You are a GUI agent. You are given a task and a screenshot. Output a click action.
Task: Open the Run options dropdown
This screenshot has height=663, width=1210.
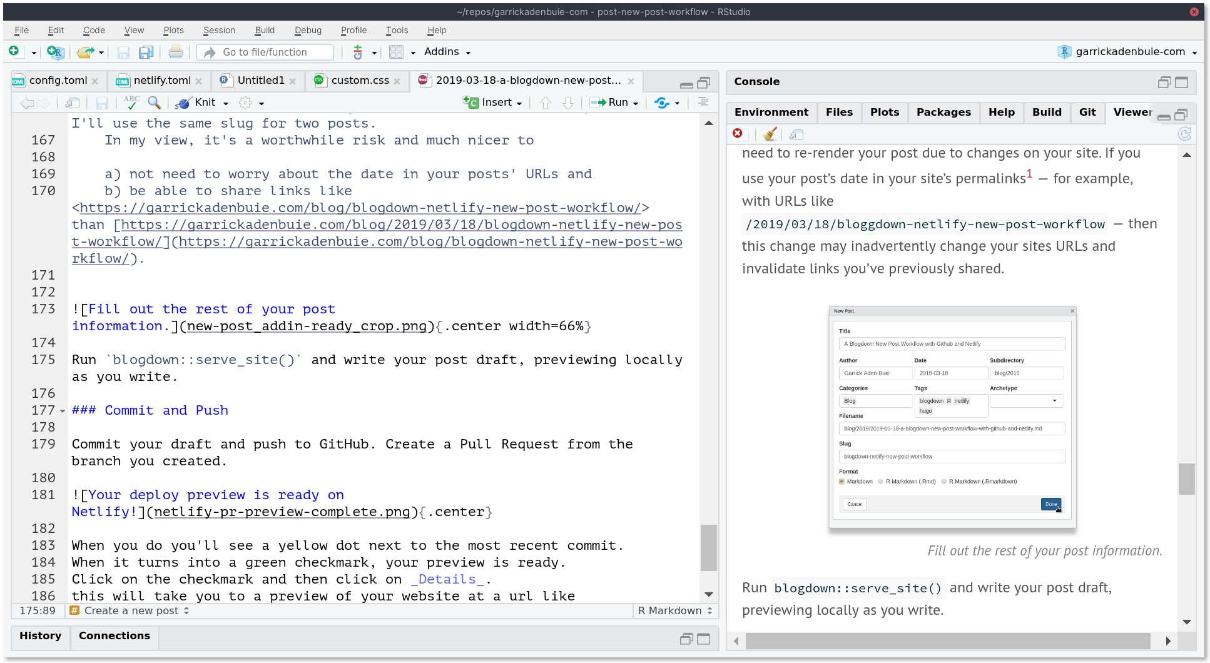(636, 103)
